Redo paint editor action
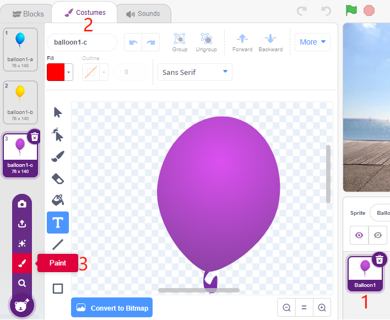 coord(151,42)
